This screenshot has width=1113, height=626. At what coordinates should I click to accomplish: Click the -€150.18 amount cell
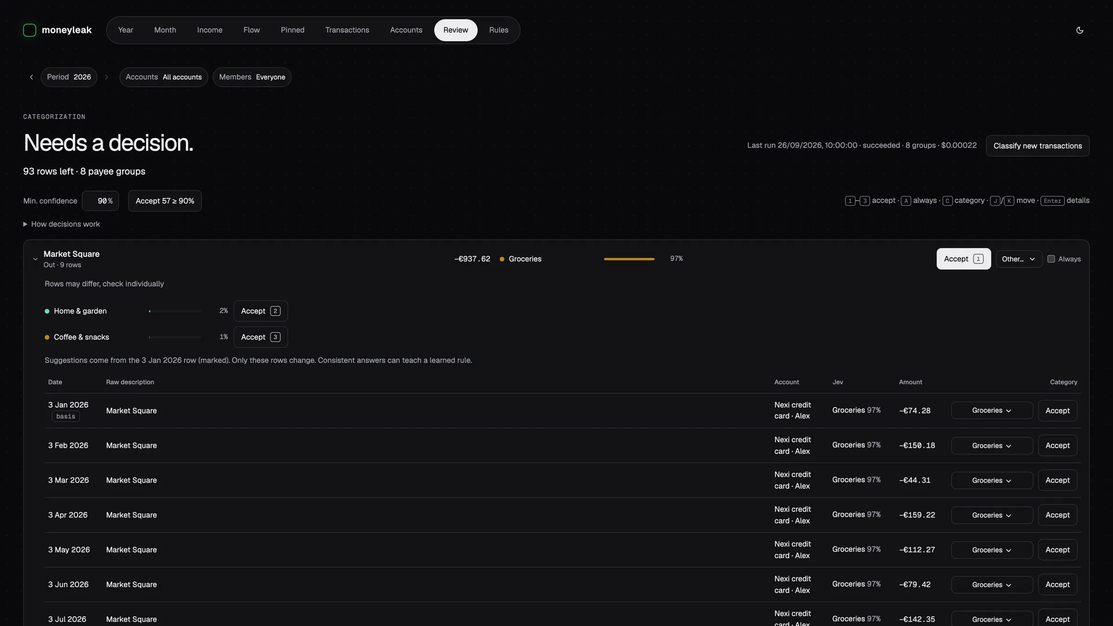(917, 446)
